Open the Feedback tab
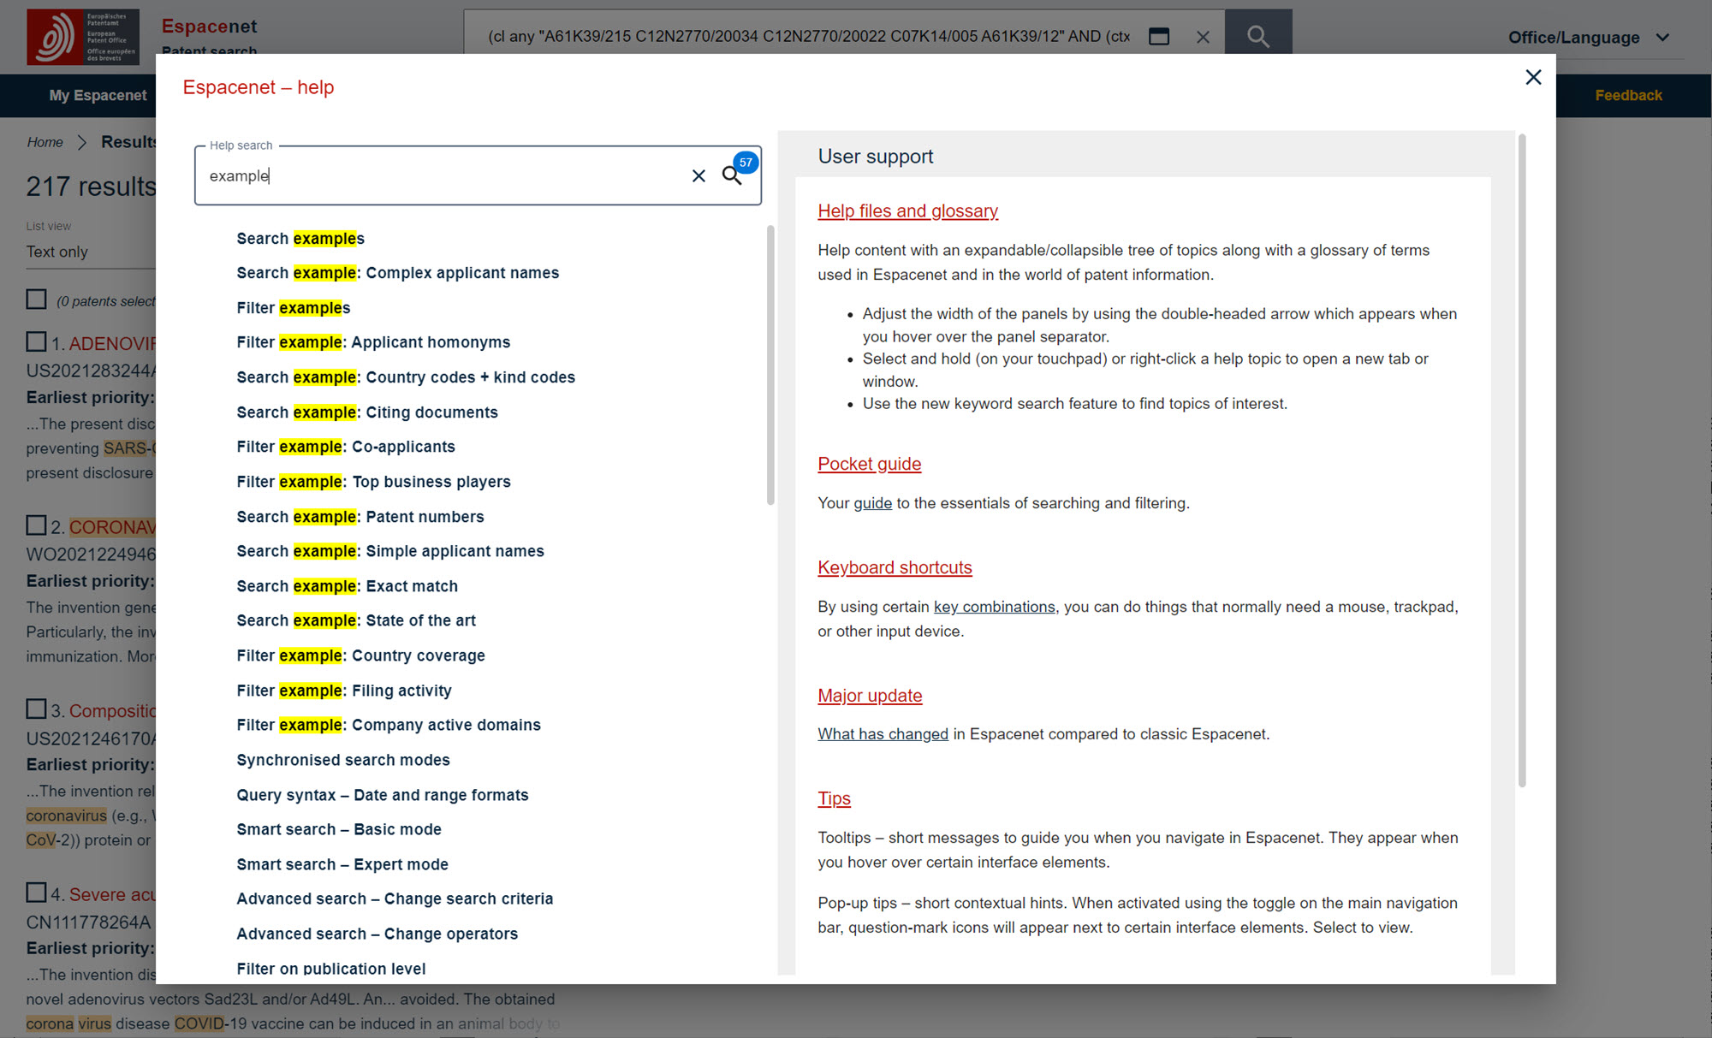Screen dimensions: 1712x1038 1628,95
